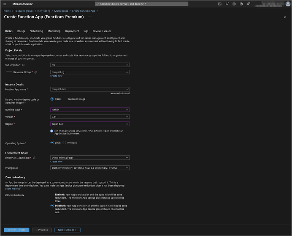Switch to the Review + create tab

tap(102, 31)
